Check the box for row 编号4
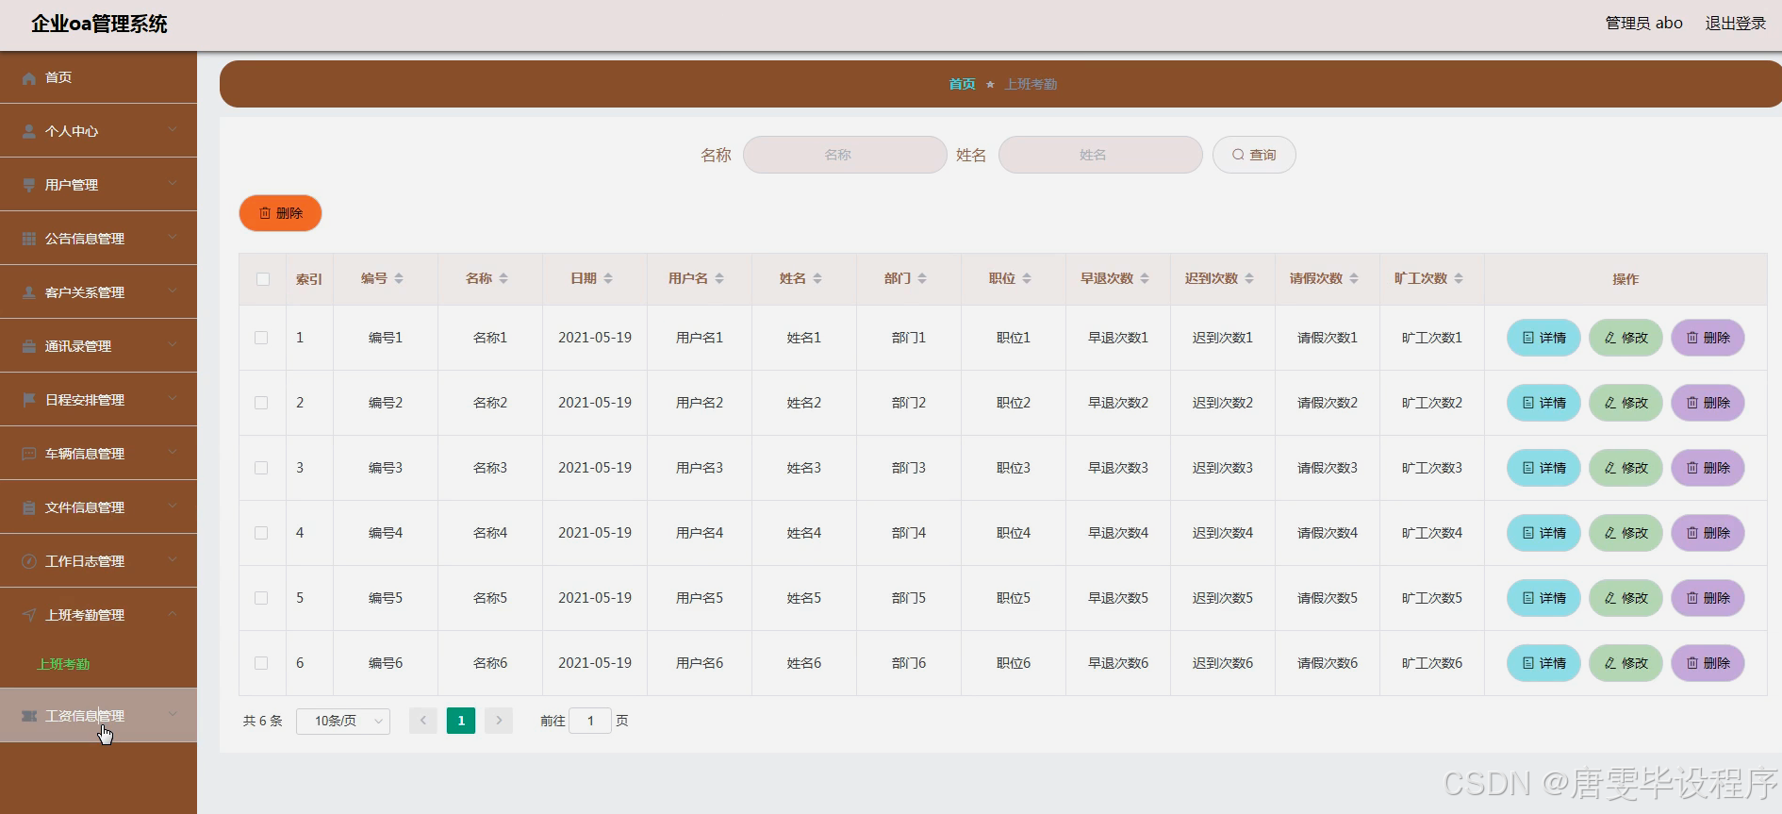1782x814 pixels. [261, 533]
